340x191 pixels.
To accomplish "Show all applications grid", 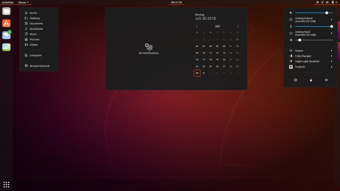I will pyautogui.click(x=6, y=184).
